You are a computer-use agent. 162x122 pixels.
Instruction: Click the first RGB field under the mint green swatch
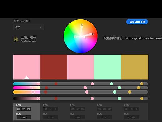[100, 109]
